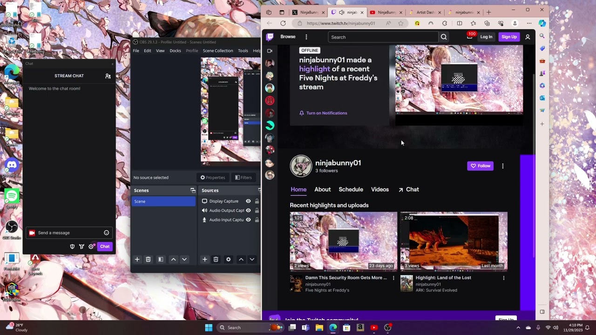This screenshot has width=596, height=335.
Task: Open OBS Tools menu
Action: [243, 51]
